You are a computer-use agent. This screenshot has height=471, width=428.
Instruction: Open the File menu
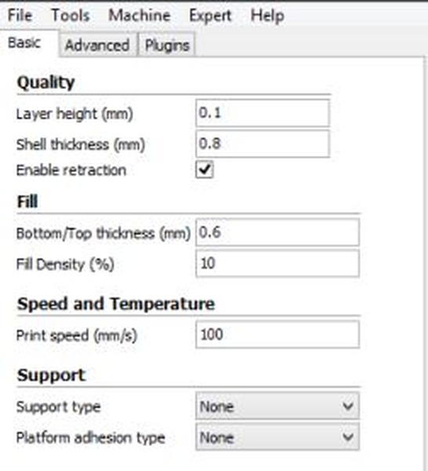pyautogui.click(x=20, y=15)
